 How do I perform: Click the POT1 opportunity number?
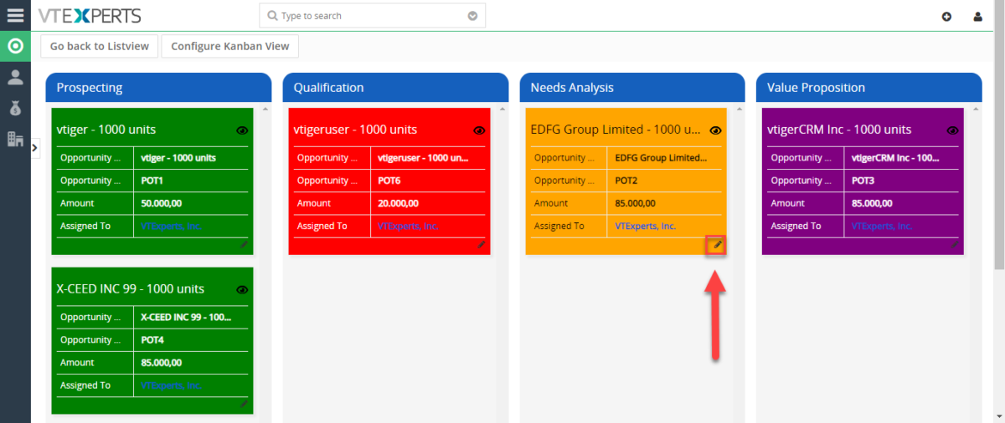[152, 181]
